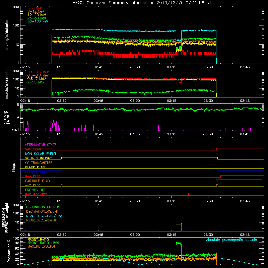Select the 6-12 keV legend label

[x=36, y=11]
